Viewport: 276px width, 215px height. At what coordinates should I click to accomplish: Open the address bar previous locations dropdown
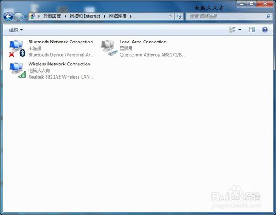tap(171, 16)
